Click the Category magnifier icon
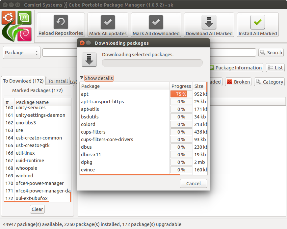This screenshot has height=229, width=287. tap(258, 82)
